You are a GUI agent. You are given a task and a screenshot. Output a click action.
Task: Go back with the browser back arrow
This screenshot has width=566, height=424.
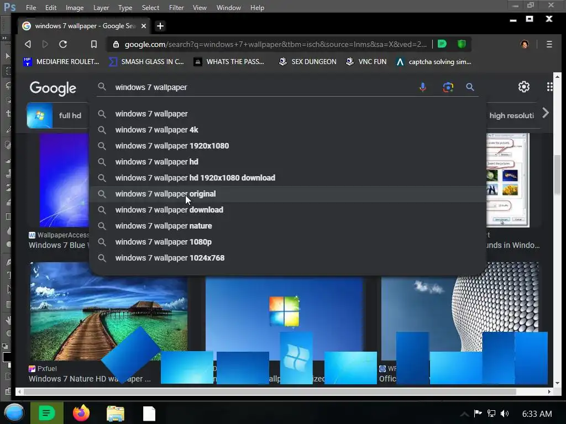pyautogui.click(x=28, y=44)
